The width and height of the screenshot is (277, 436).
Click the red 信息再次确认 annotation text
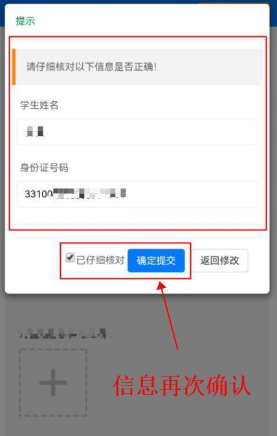coord(182,385)
